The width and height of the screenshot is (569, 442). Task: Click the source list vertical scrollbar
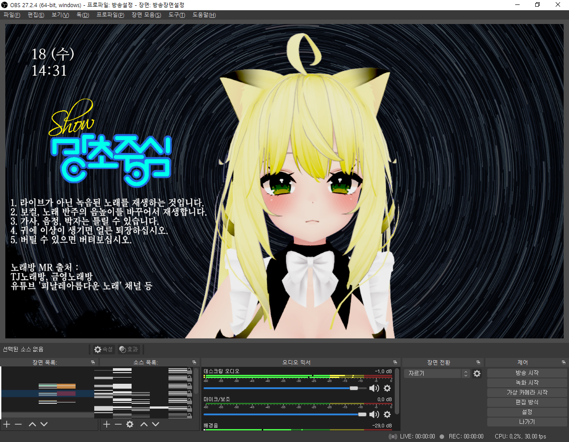click(196, 382)
